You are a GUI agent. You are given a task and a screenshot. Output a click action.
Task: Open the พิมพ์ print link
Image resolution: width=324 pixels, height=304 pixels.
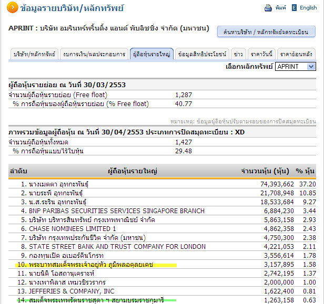tap(281, 8)
